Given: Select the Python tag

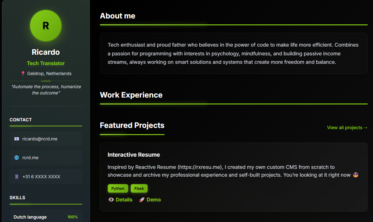Looking at the screenshot, I should click(118, 189).
